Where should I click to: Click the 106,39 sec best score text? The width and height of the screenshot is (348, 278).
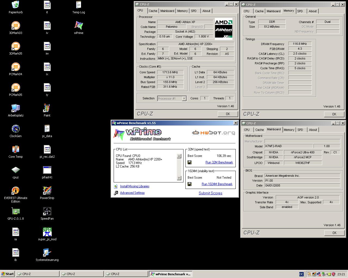coord(224,156)
